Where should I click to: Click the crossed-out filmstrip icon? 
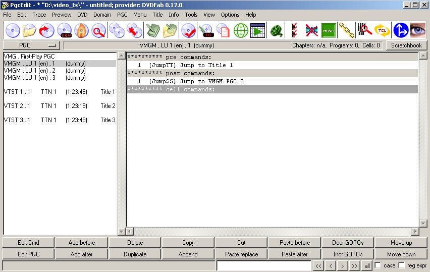click(311, 30)
